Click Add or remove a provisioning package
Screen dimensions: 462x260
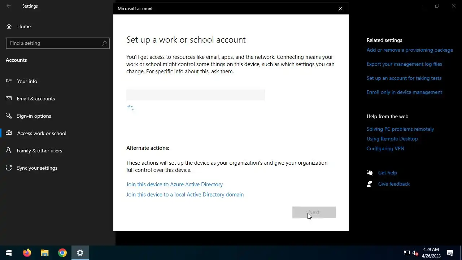pos(410,50)
